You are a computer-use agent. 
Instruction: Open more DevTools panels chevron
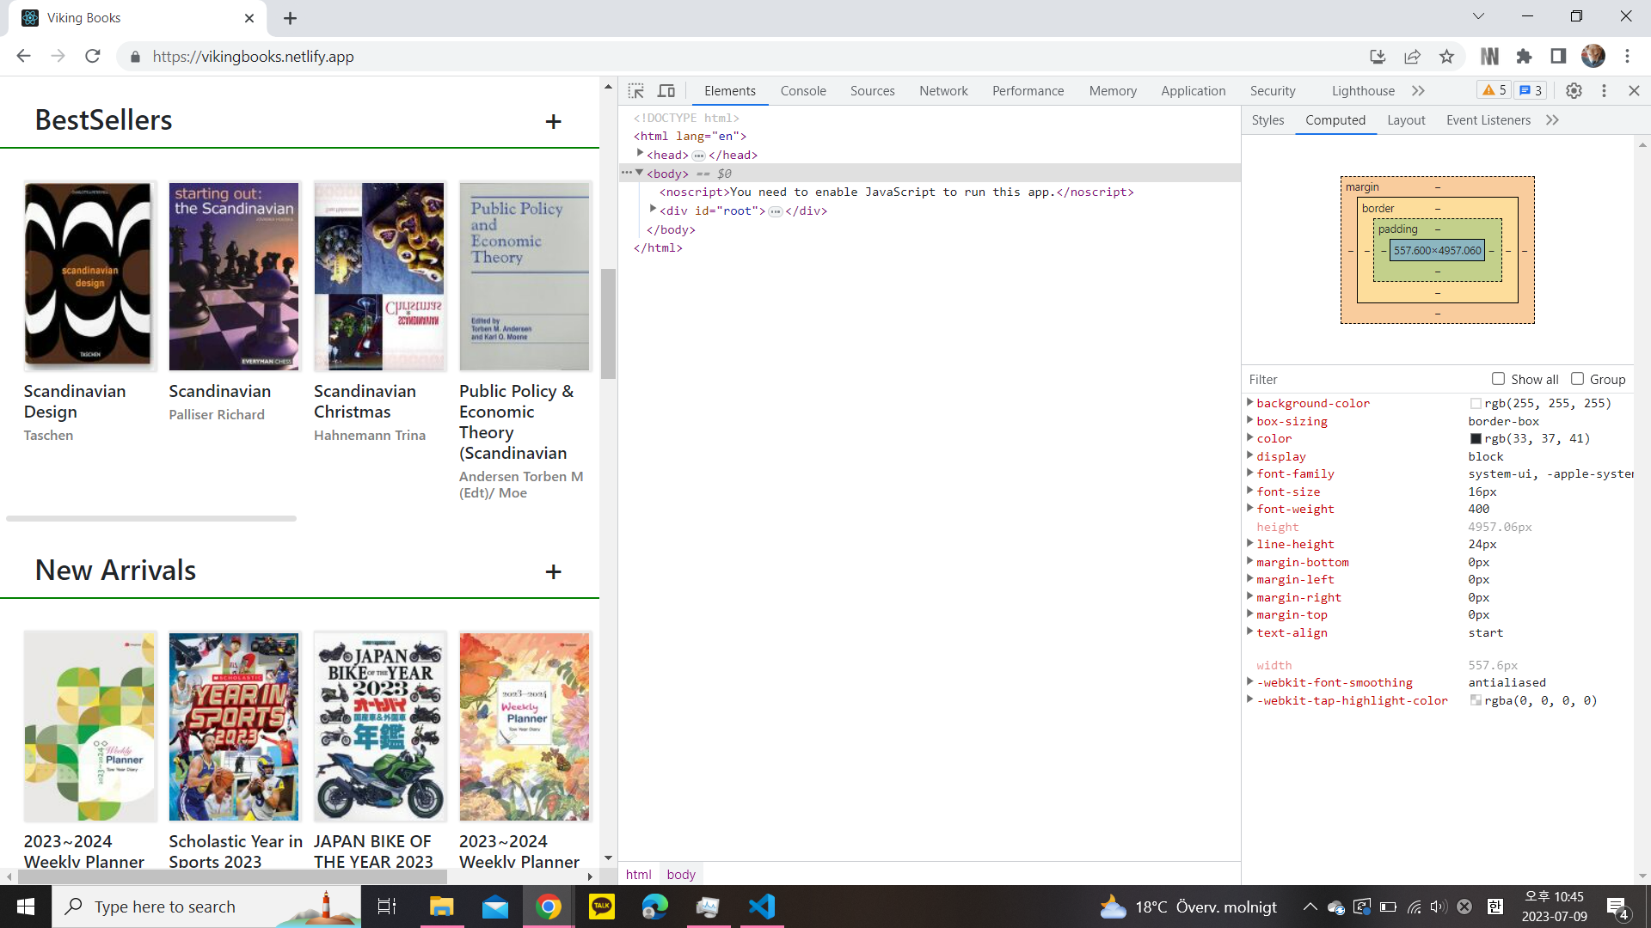tap(1418, 90)
